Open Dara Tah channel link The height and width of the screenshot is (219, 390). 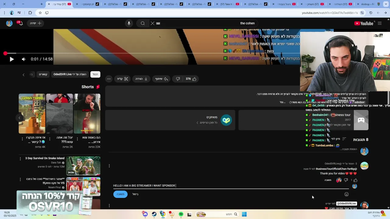56,163
